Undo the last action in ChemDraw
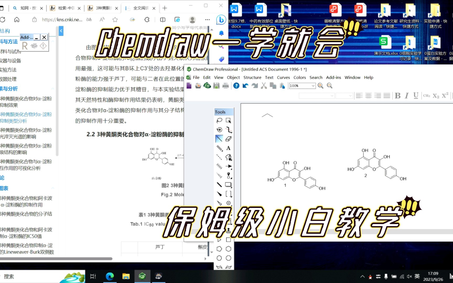453x283 pixels. click(x=245, y=86)
